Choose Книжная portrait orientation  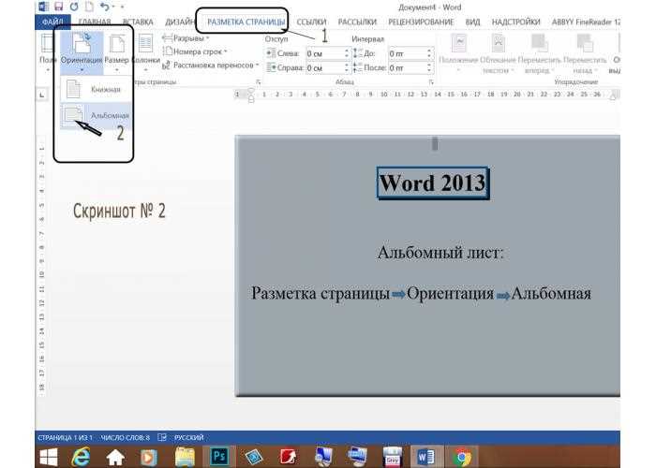pos(96,89)
